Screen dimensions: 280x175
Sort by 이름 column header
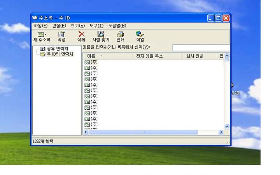coord(108,56)
